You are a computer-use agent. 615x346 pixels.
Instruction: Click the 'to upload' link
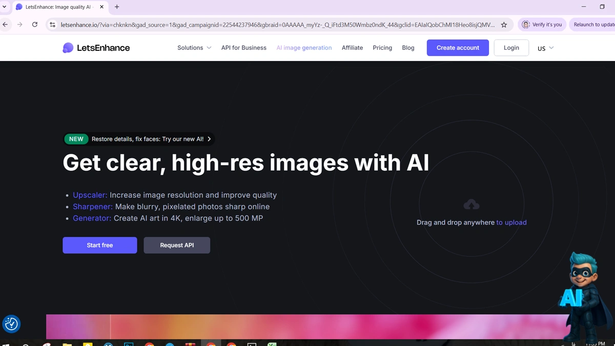click(511, 222)
